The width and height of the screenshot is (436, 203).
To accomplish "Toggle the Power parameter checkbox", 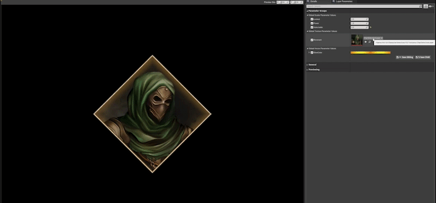I will point(312,23).
